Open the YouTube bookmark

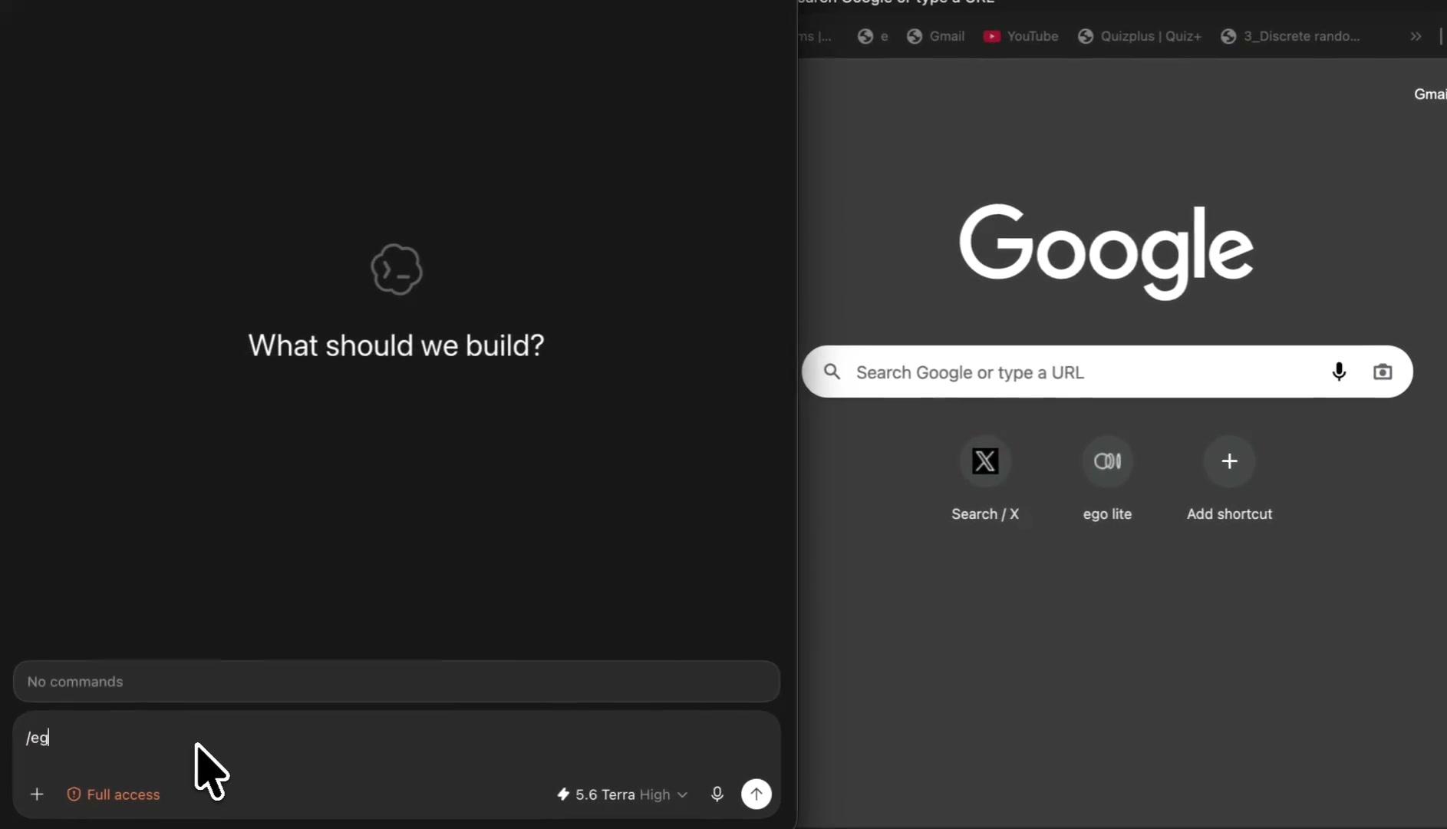coord(1021,36)
